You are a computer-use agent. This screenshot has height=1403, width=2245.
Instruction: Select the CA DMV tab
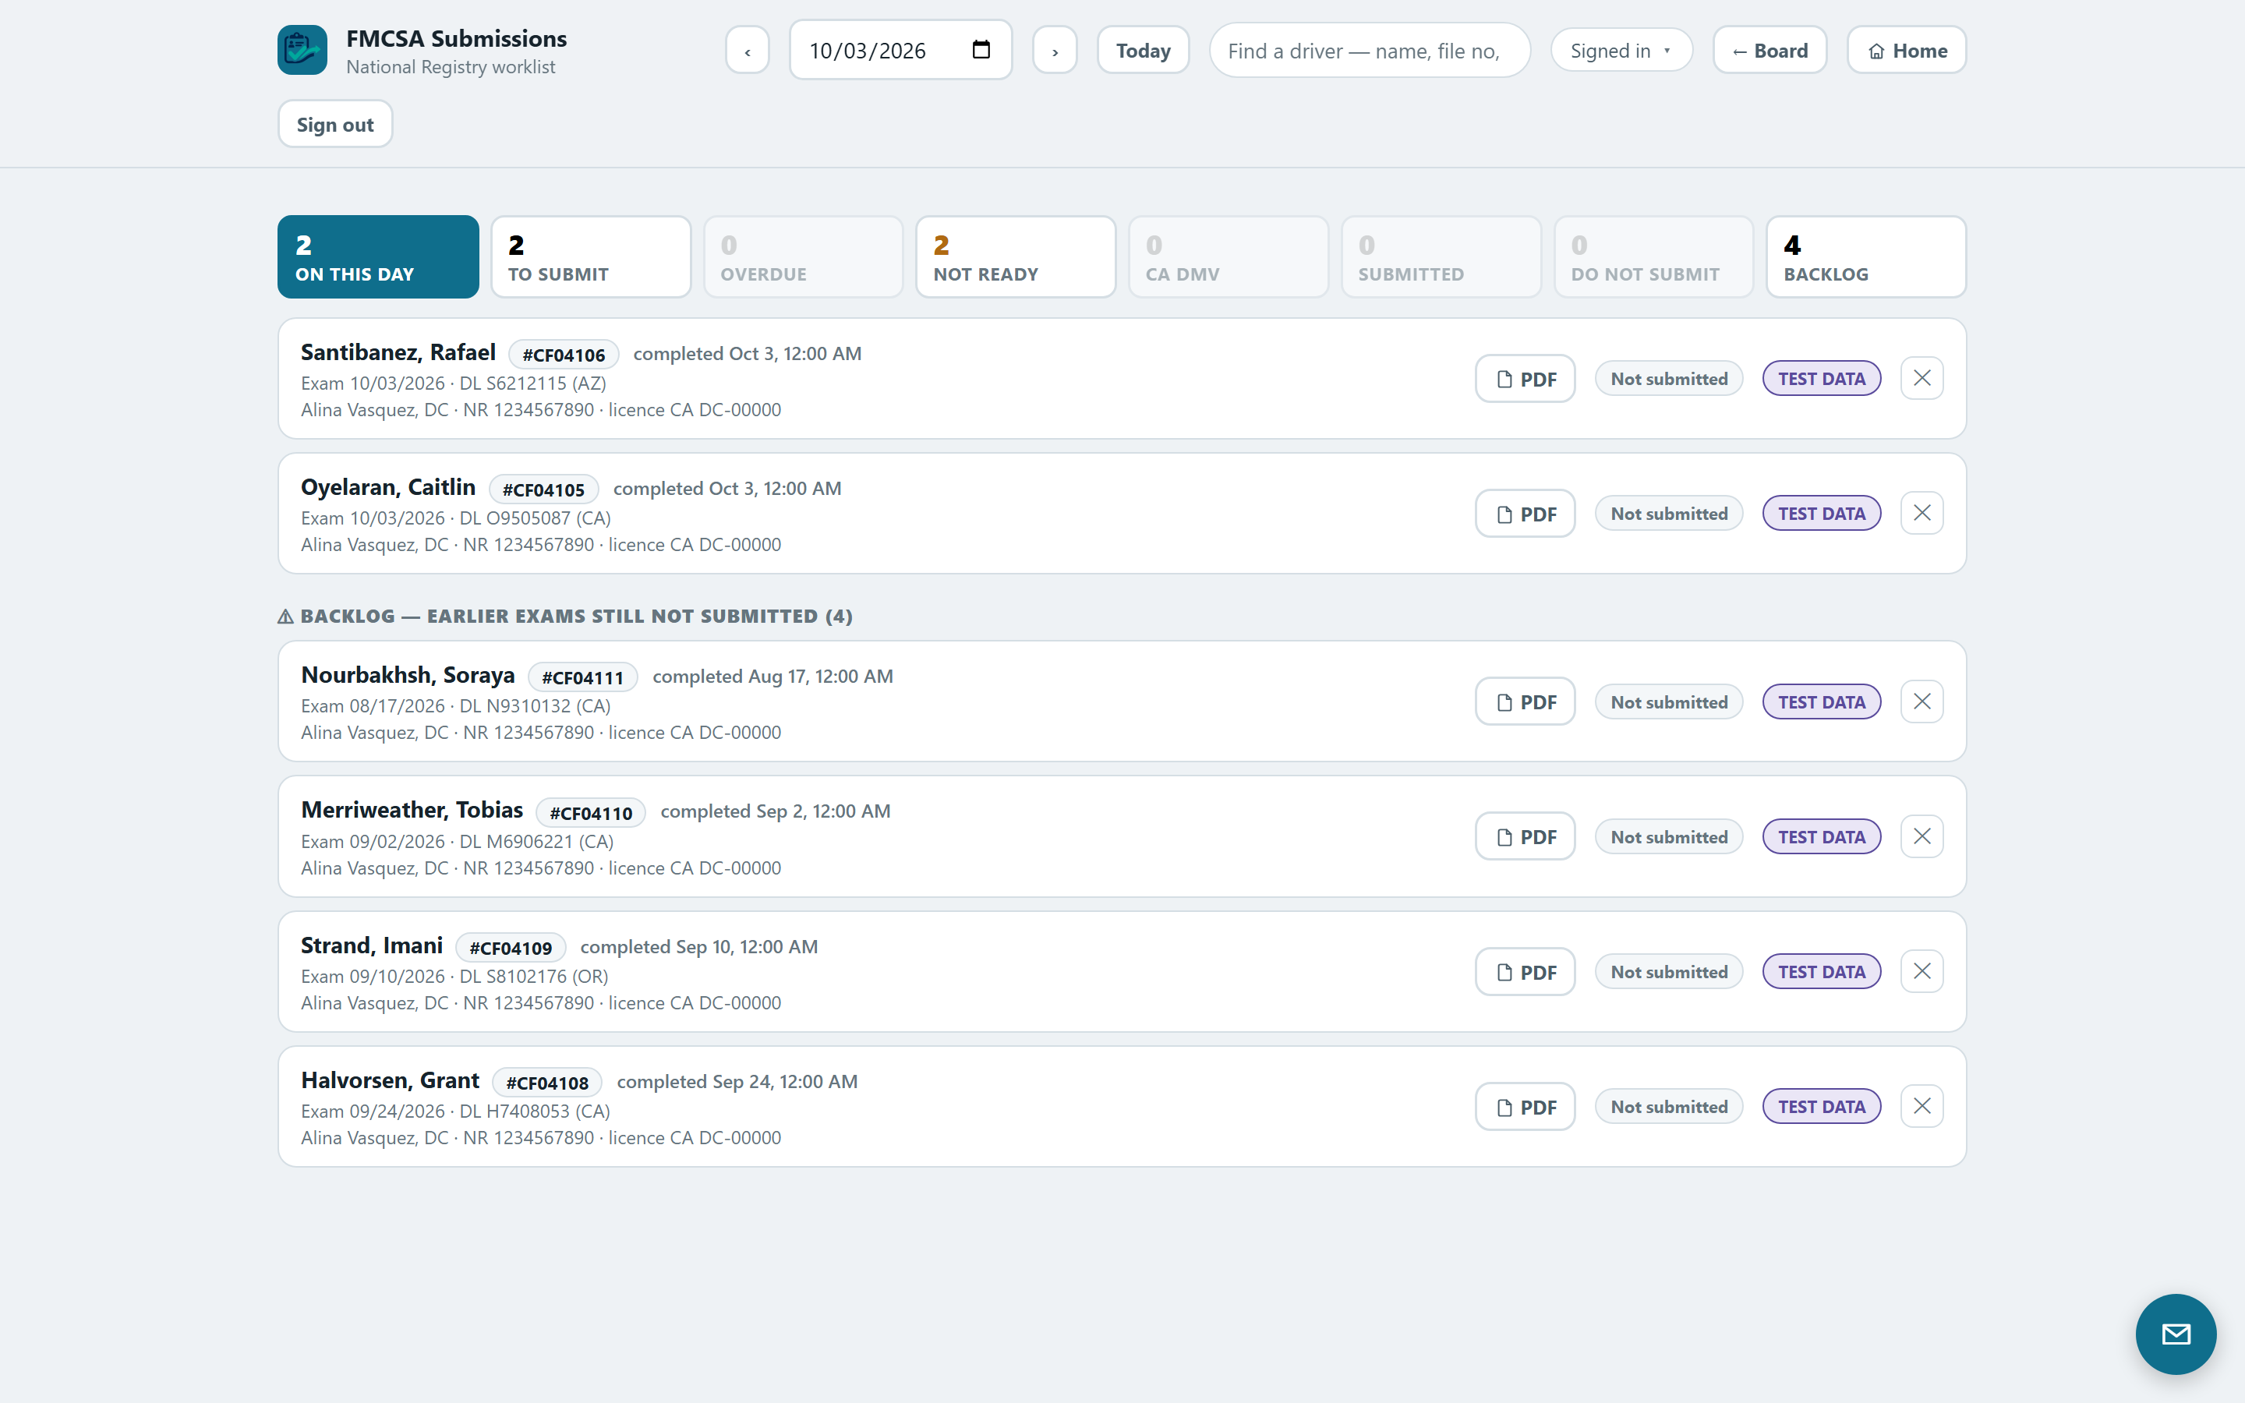(1229, 257)
